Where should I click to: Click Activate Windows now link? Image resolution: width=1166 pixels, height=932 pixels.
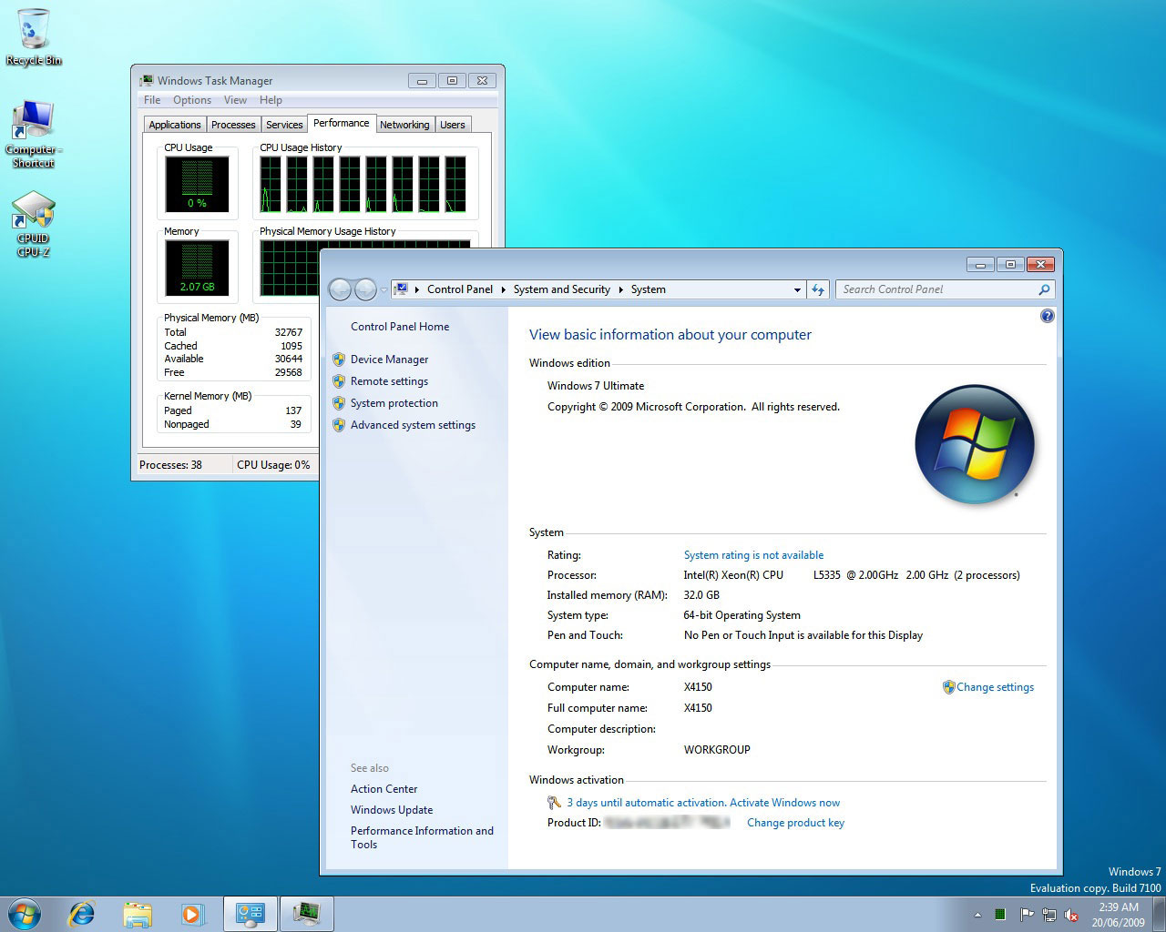[784, 803]
